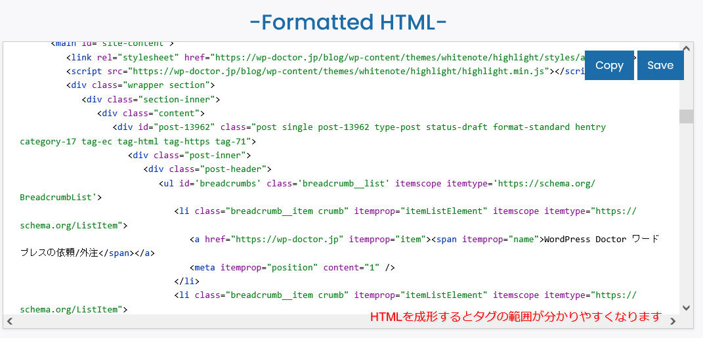Click the div class="content" line

click(x=151, y=113)
